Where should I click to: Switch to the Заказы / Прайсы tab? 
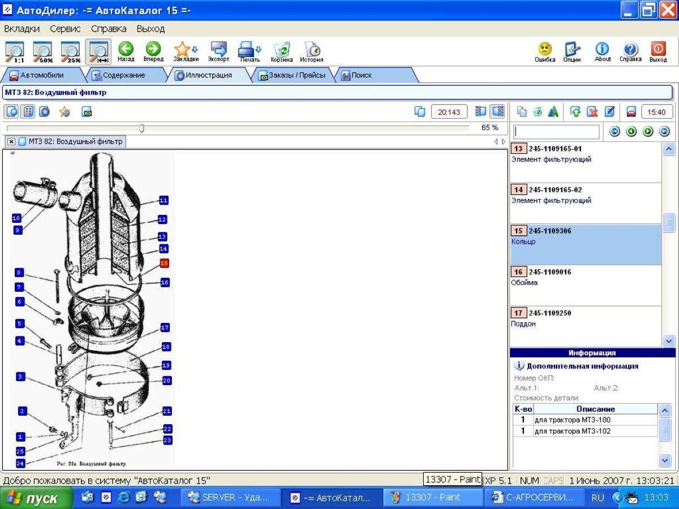tap(293, 75)
